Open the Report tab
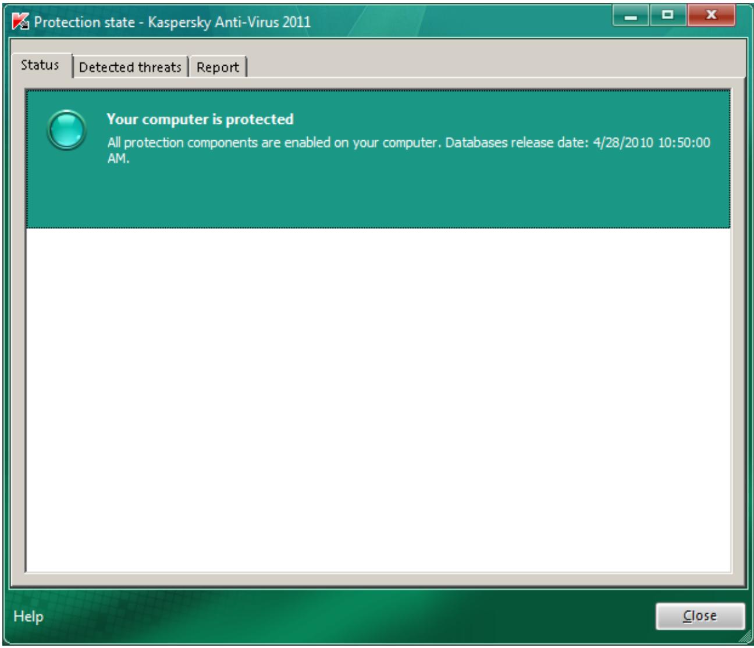754x648 pixels. click(218, 67)
